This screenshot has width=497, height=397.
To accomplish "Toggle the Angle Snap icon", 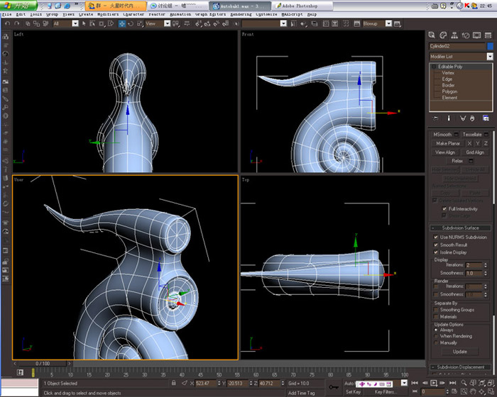I will (x=207, y=23).
